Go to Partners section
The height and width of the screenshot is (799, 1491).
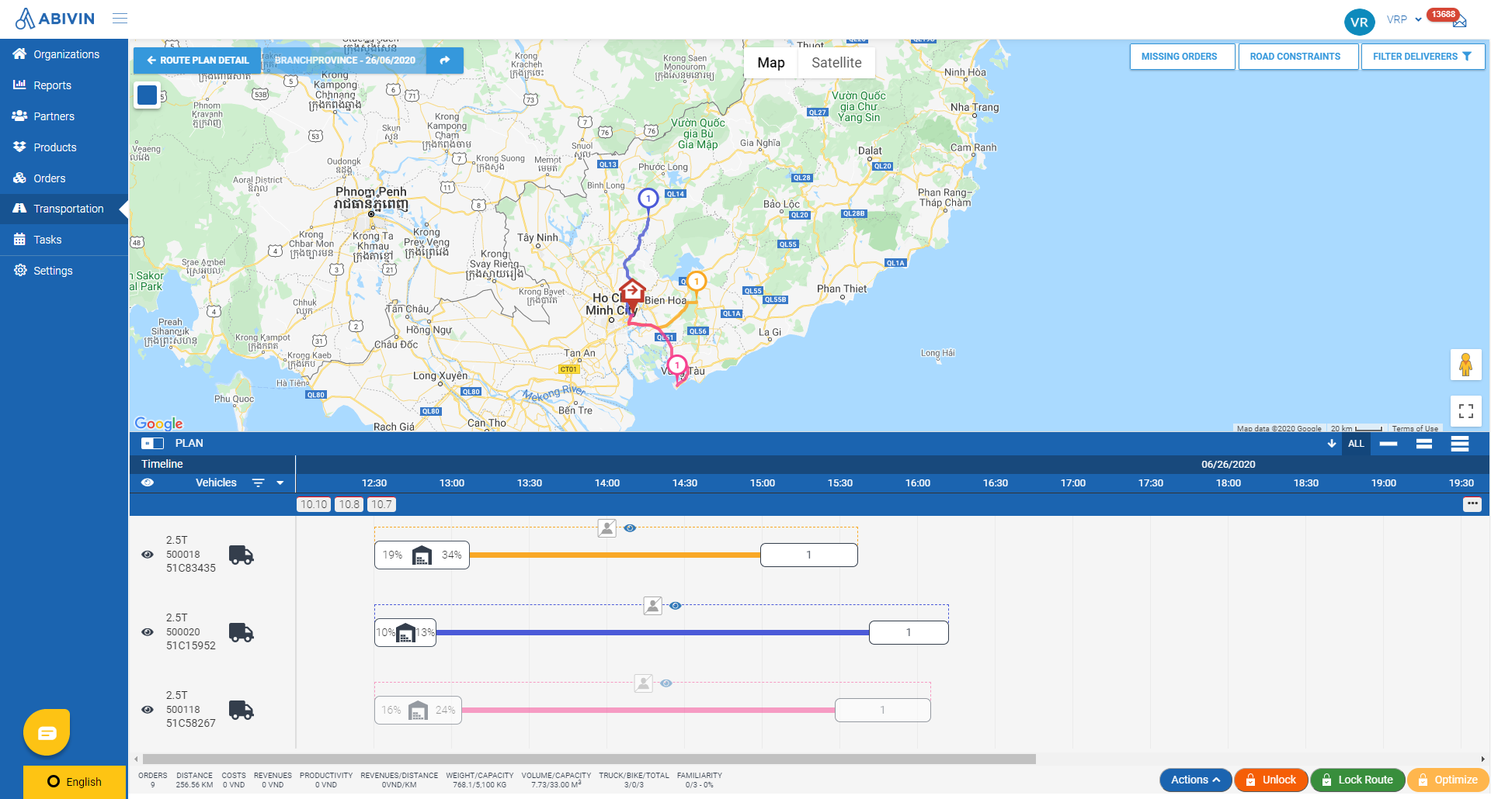point(64,116)
